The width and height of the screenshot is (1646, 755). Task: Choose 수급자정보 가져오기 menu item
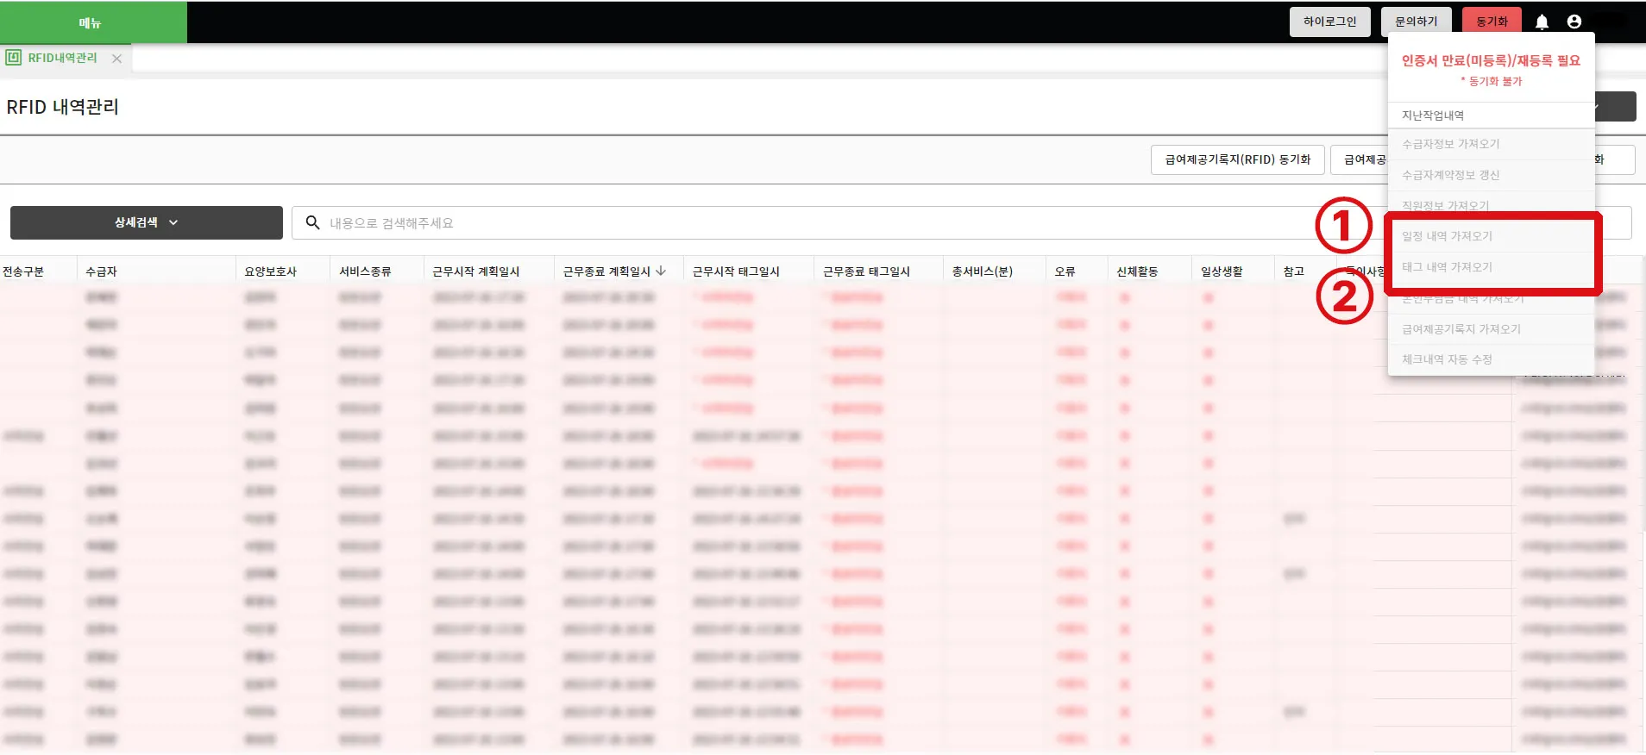1491,144
